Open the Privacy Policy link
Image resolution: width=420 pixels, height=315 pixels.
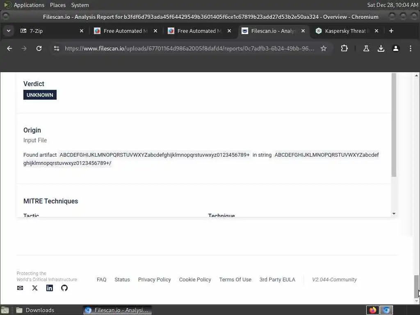[x=155, y=280]
